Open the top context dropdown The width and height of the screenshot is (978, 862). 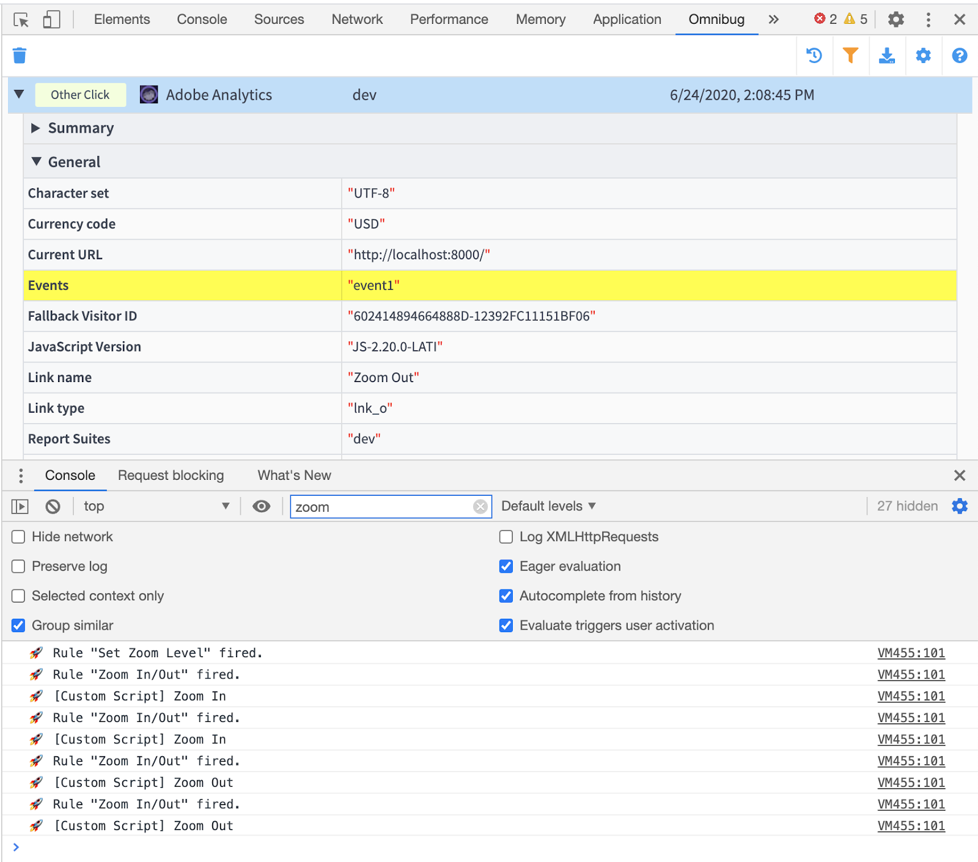click(x=156, y=506)
